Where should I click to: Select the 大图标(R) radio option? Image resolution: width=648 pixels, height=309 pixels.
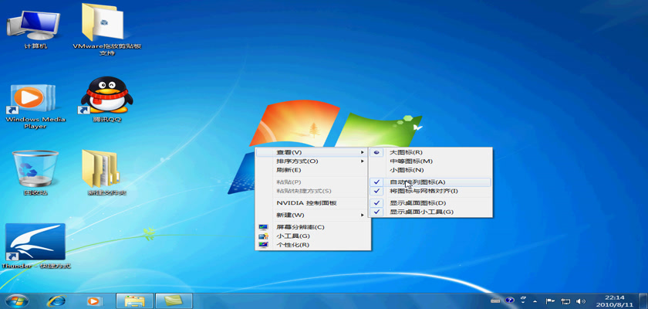406,152
